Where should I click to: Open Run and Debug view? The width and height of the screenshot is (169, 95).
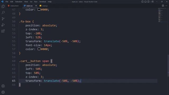pyautogui.click(x=3, y=25)
